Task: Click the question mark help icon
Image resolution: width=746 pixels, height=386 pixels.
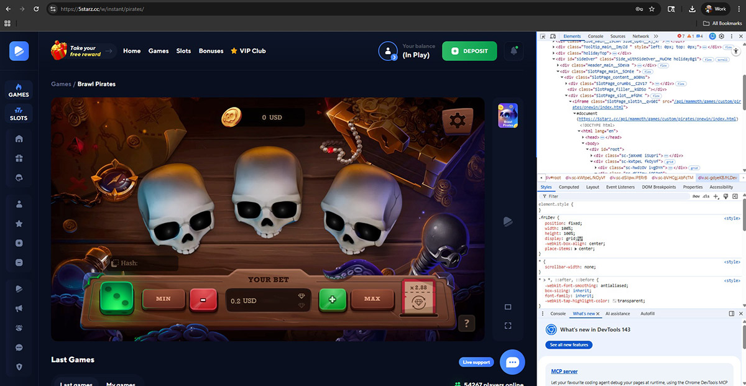Action: point(466,323)
